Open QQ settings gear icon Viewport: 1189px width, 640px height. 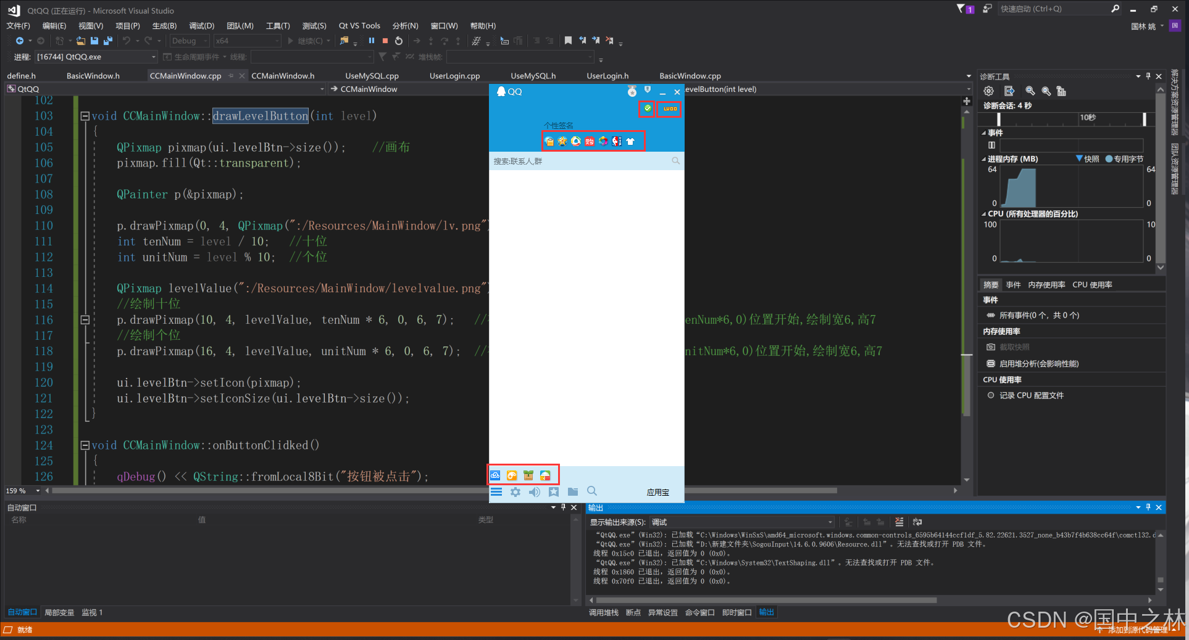point(515,491)
